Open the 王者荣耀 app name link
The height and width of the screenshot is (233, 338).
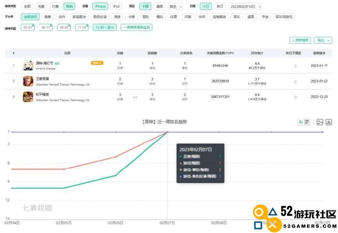click(x=43, y=79)
